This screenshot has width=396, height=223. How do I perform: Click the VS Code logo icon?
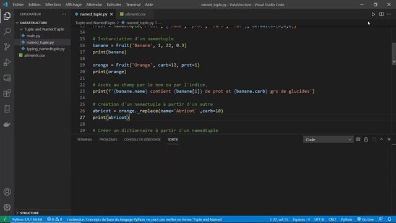click(6, 4)
